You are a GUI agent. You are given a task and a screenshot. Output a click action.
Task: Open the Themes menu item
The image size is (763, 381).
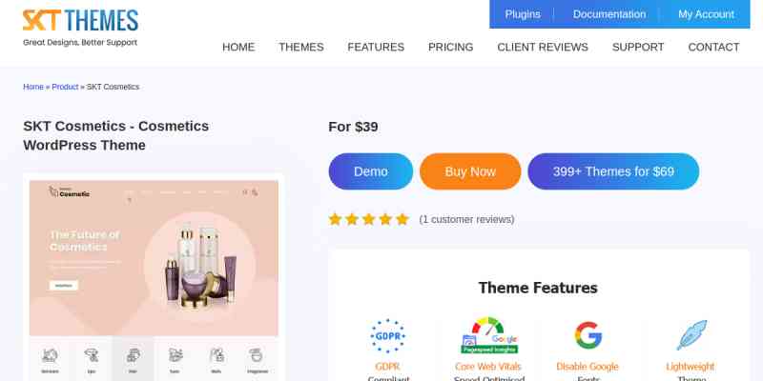coord(301,47)
